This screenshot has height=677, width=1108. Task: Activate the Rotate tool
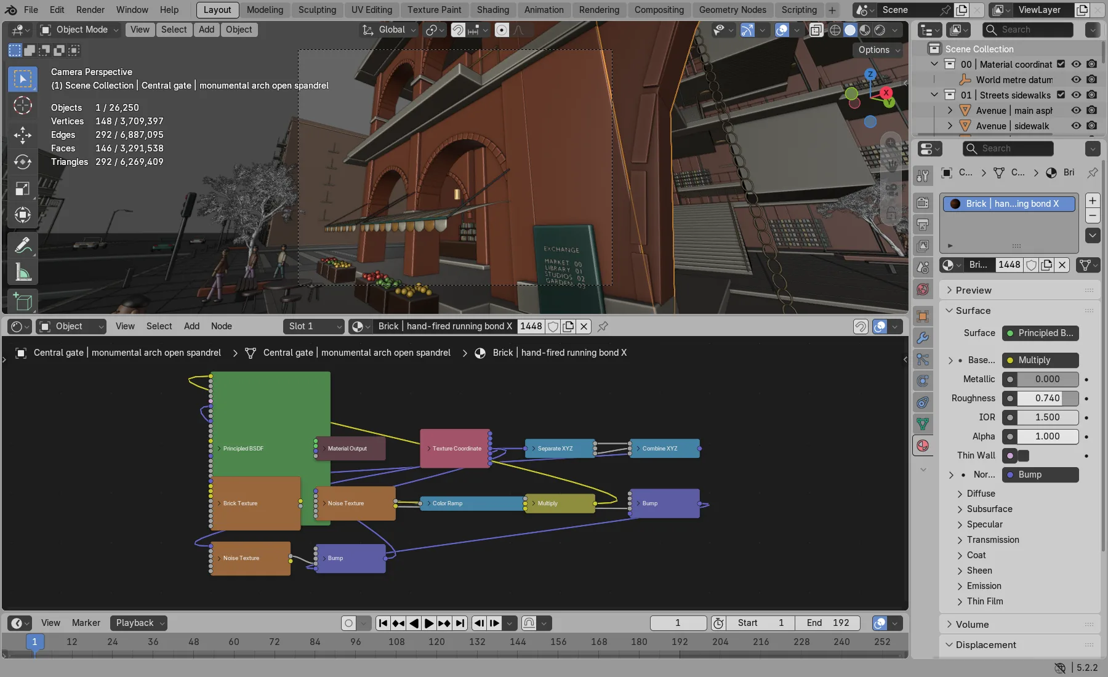click(x=23, y=162)
